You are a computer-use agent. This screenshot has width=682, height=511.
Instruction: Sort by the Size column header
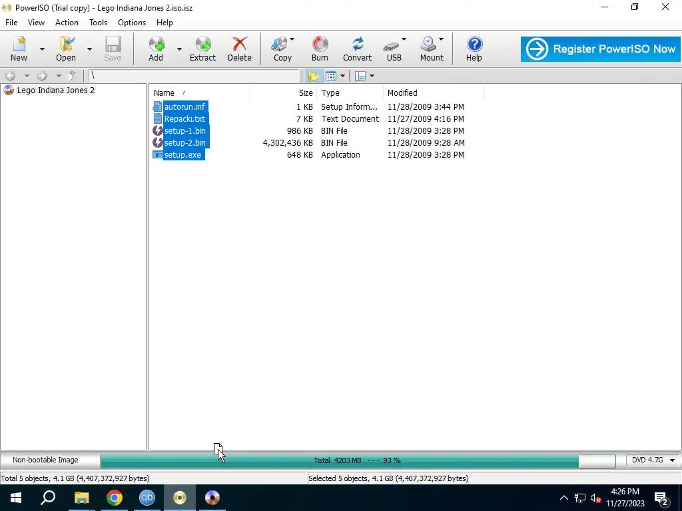pyautogui.click(x=306, y=93)
